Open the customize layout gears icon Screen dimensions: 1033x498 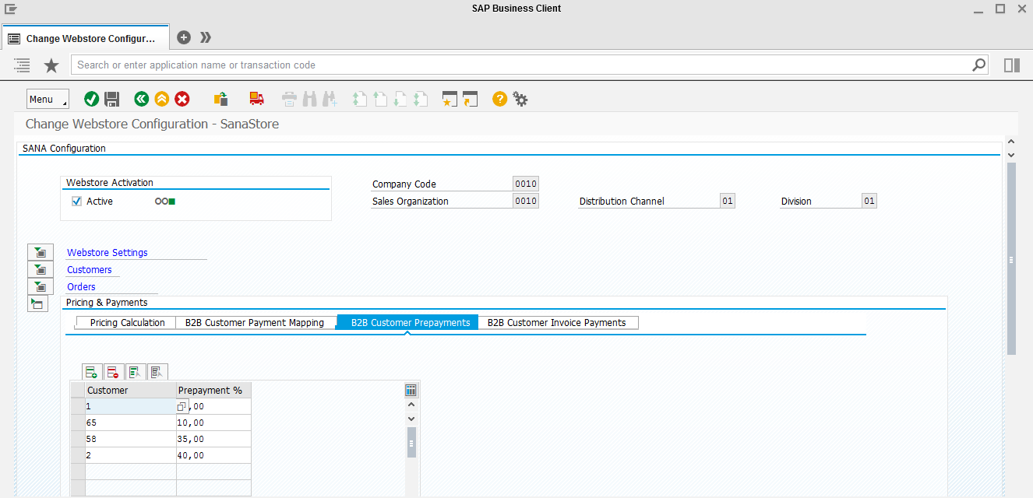520,99
